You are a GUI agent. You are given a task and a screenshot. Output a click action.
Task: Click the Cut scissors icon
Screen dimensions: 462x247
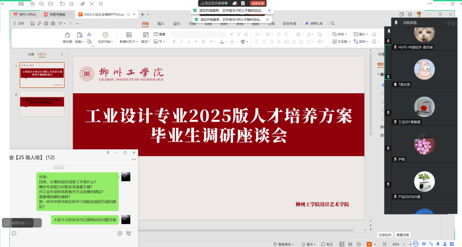click(89, 34)
